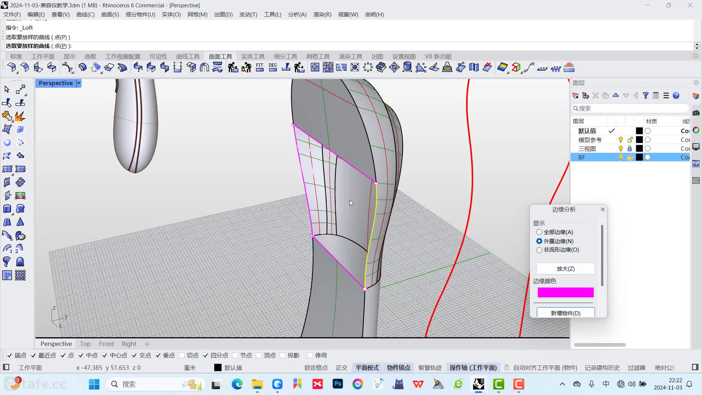Open layers panel hamburger menu icon
The width and height of the screenshot is (702, 395).
coord(666,95)
